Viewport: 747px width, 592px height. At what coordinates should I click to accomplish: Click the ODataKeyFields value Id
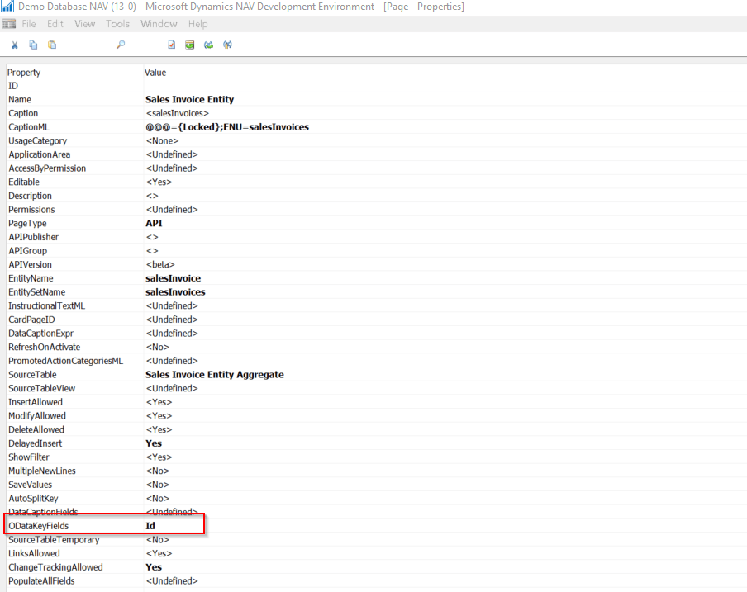click(151, 526)
